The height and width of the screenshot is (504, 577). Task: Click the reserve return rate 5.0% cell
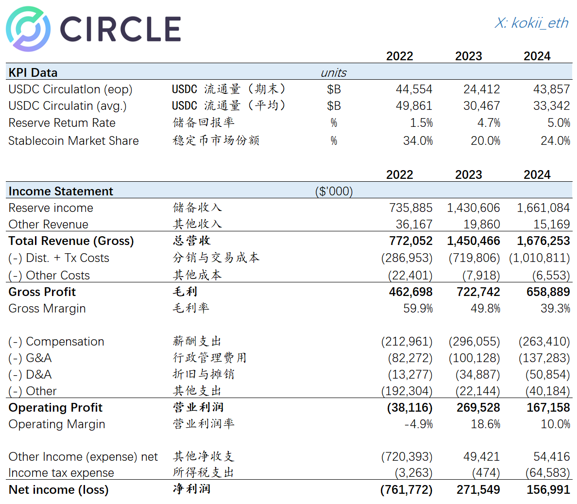(559, 122)
